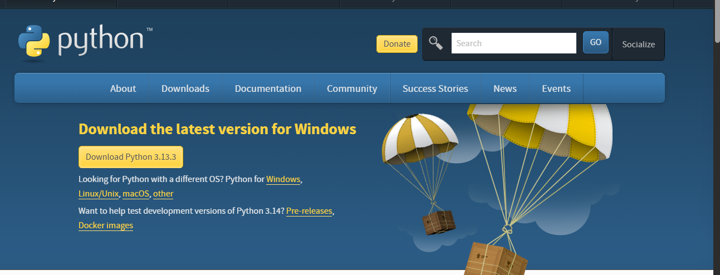Follow the macOS link

pyautogui.click(x=136, y=194)
